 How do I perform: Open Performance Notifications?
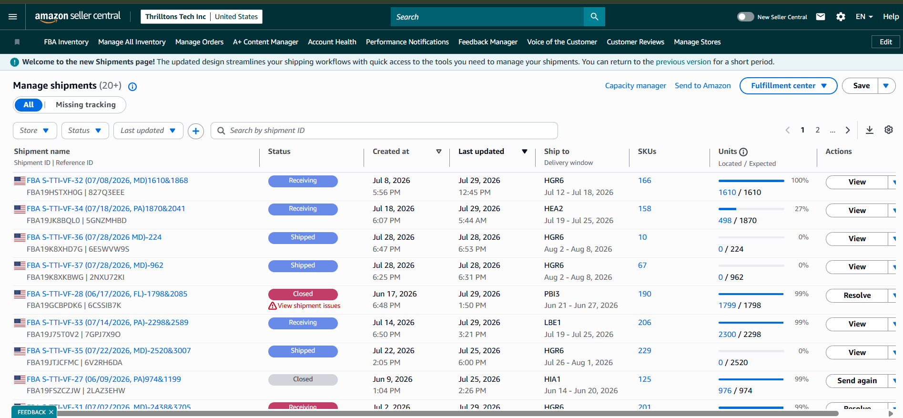point(407,42)
